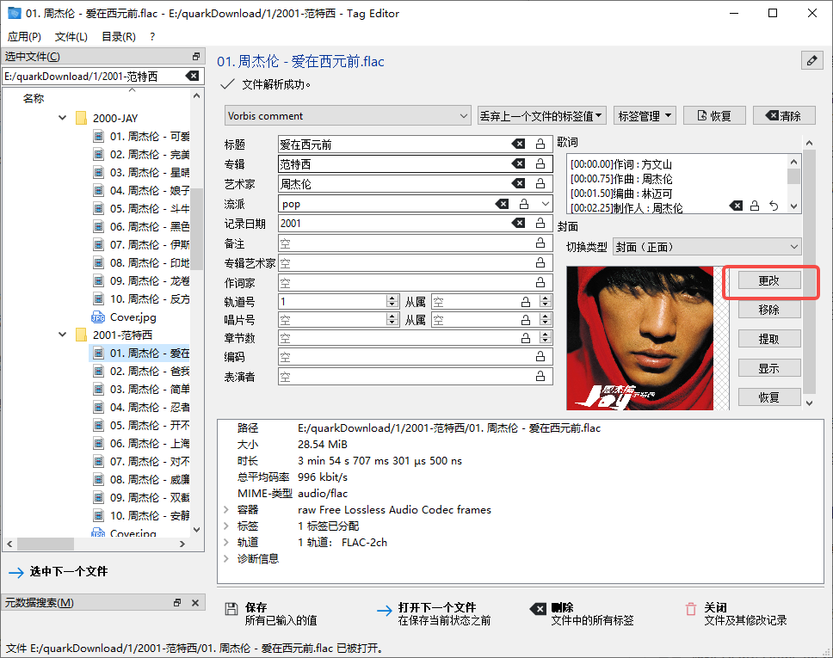The image size is (833, 658).
Task: Open the 丢弃上一个文件的标签值 dropdown
Action: point(541,116)
